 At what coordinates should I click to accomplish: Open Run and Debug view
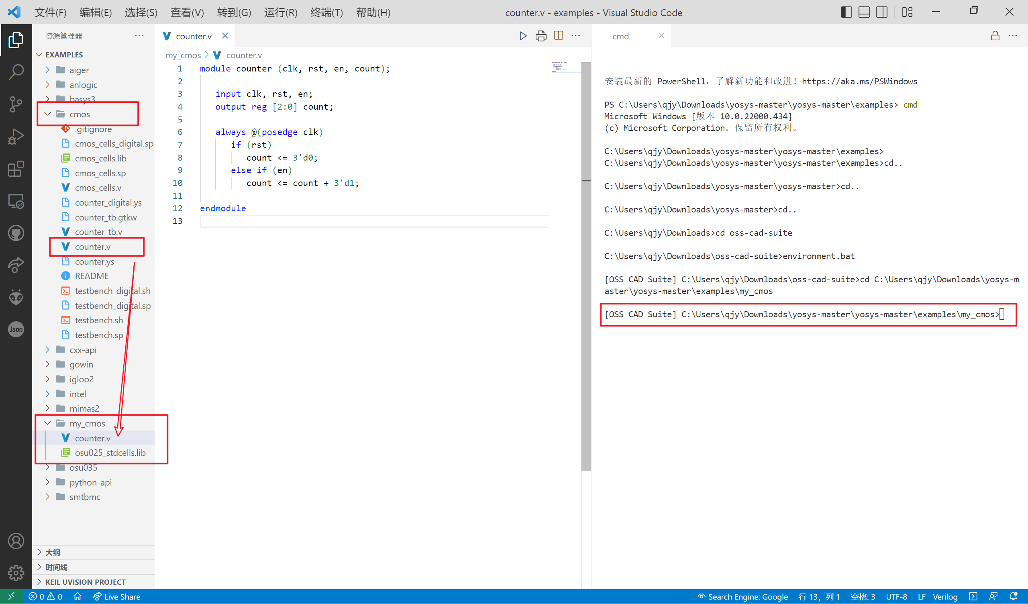[x=16, y=136]
